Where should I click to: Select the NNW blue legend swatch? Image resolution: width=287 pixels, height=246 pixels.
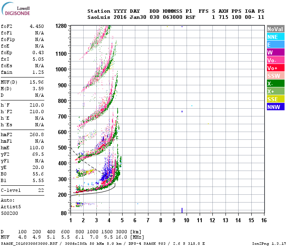click(x=276, y=107)
